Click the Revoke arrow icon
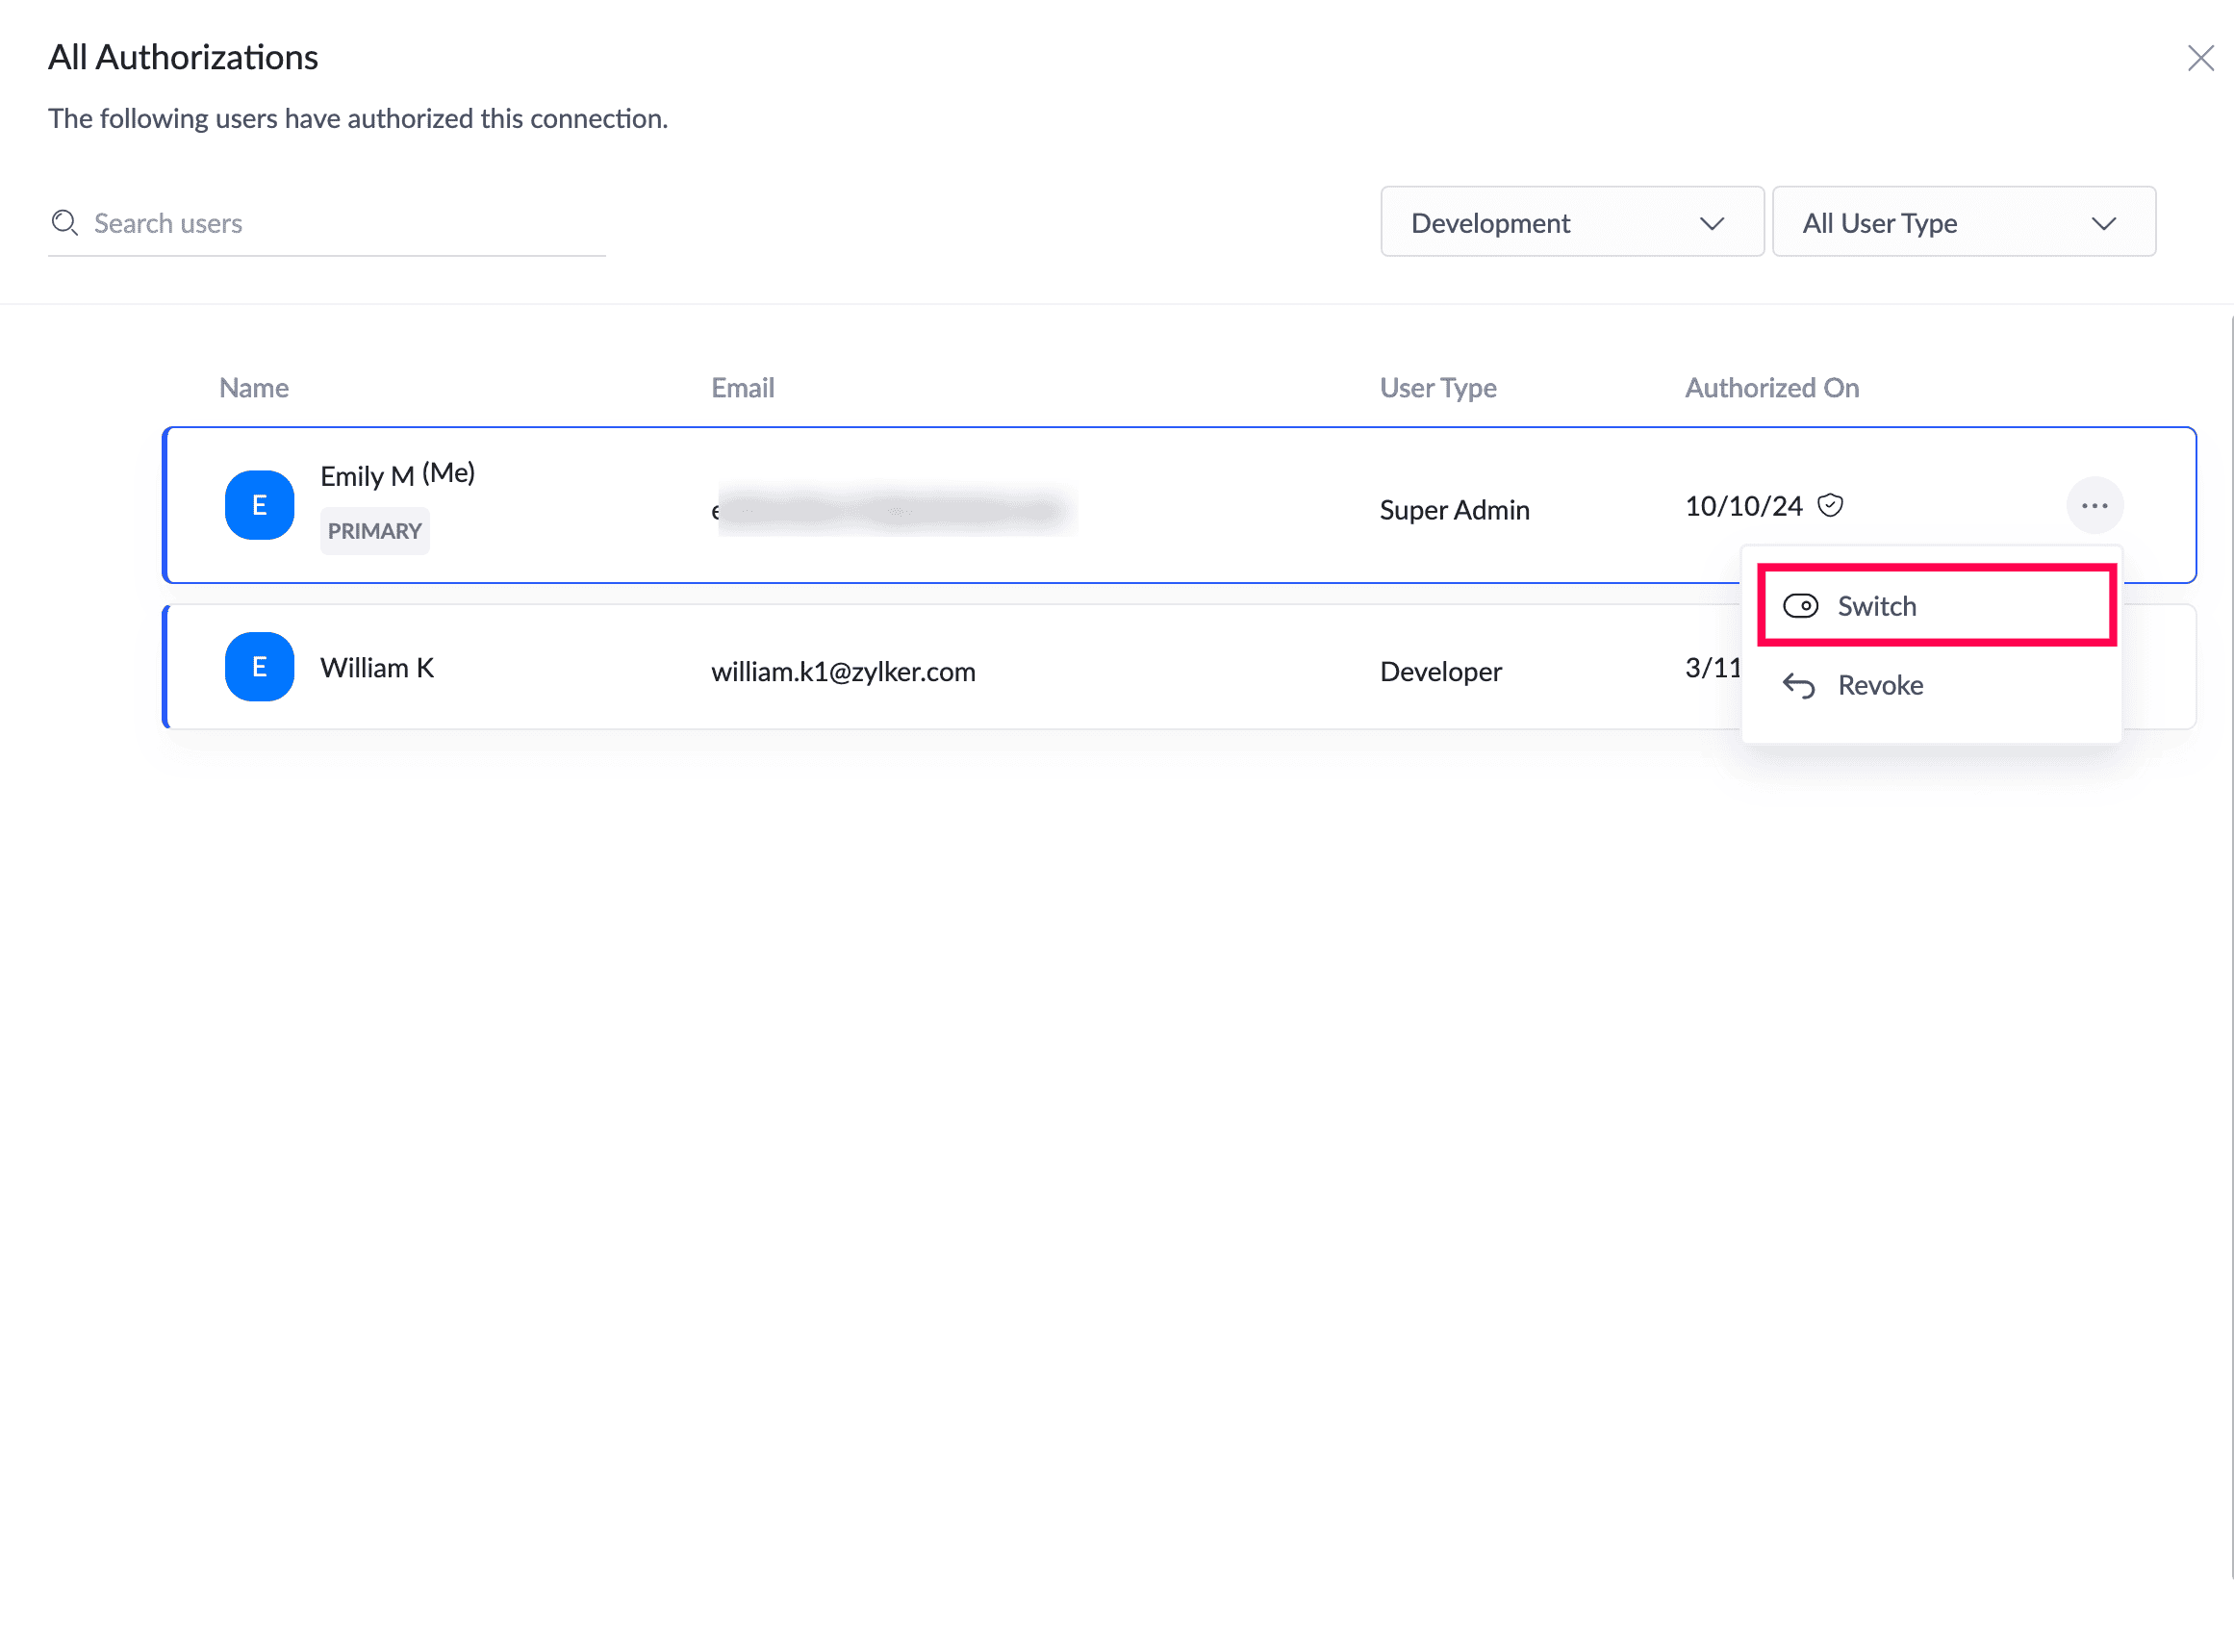This screenshot has width=2234, height=1651. [x=1798, y=686]
